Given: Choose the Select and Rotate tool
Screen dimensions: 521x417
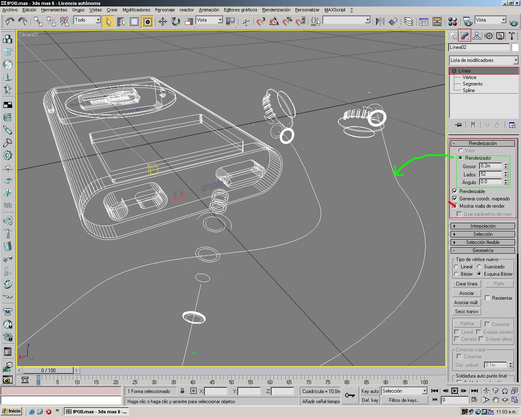Looking at the screenshot, I should click(175, 21).
